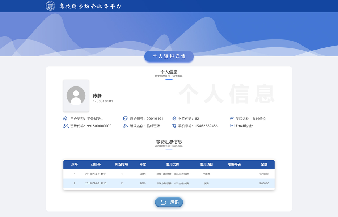Click the 年度 column header
Viewport: 338px width, 217px height.
point(143,165)
